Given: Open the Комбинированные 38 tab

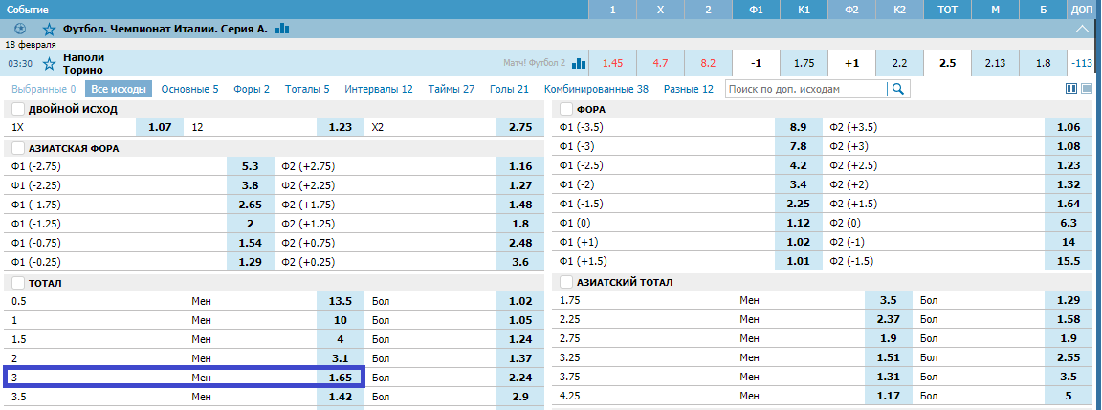Looking at the screenshot, I should coord(596,89).
